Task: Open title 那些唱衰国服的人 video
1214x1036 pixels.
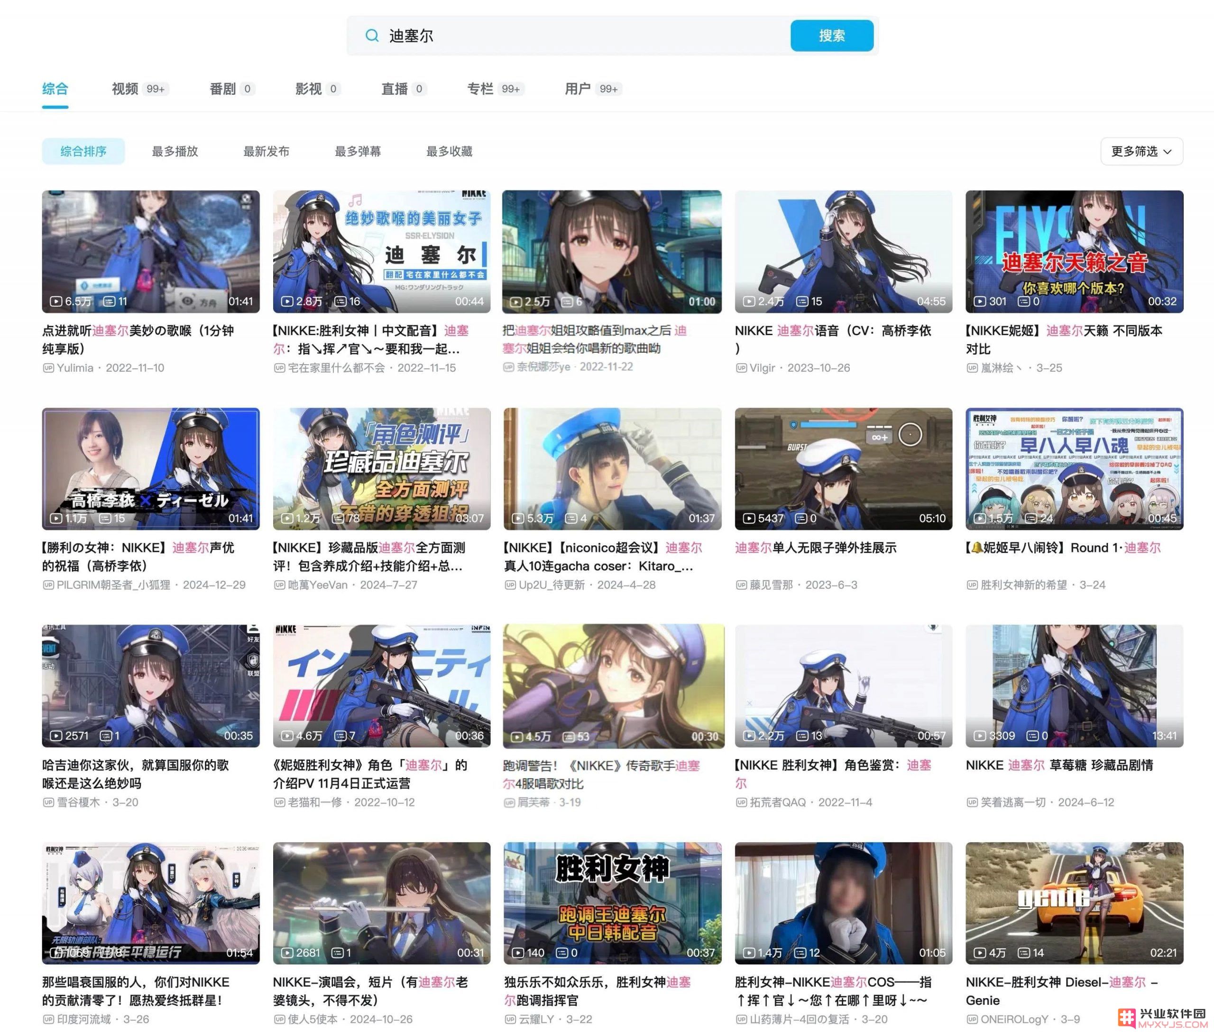Action: (x=136, y=991)
